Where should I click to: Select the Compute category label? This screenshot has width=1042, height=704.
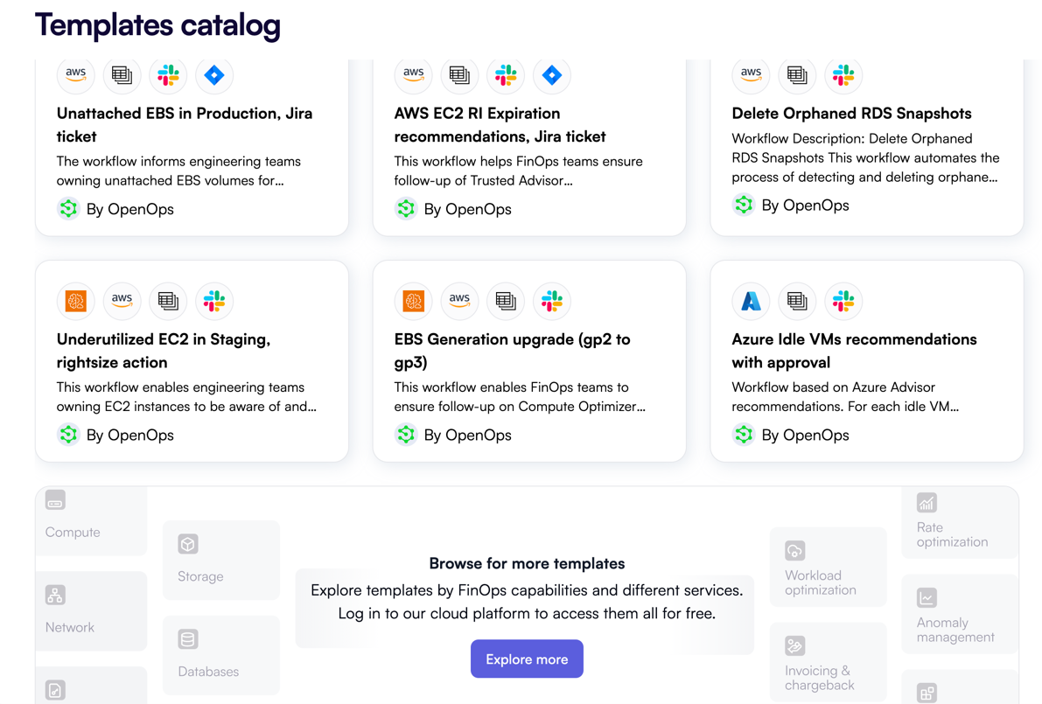[x=73, y=532]
